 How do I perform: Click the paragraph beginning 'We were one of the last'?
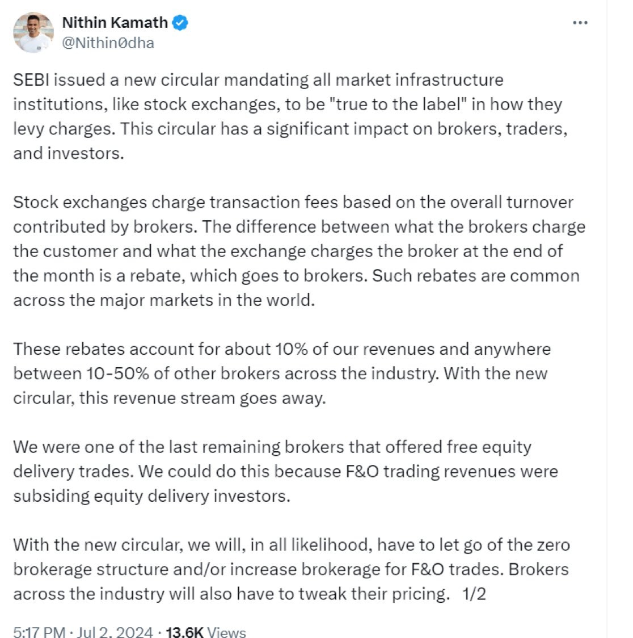[284, 471]
